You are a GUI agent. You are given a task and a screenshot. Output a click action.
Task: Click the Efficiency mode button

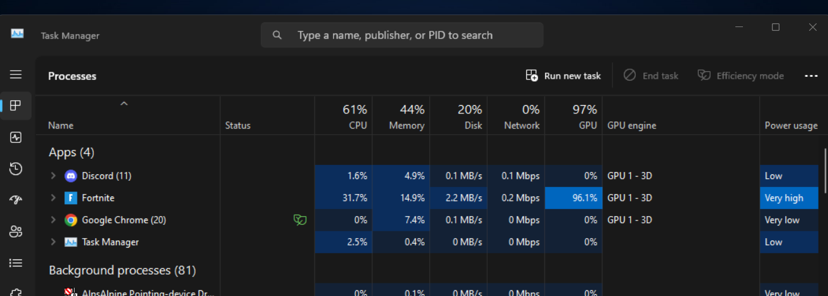point(740,76)
